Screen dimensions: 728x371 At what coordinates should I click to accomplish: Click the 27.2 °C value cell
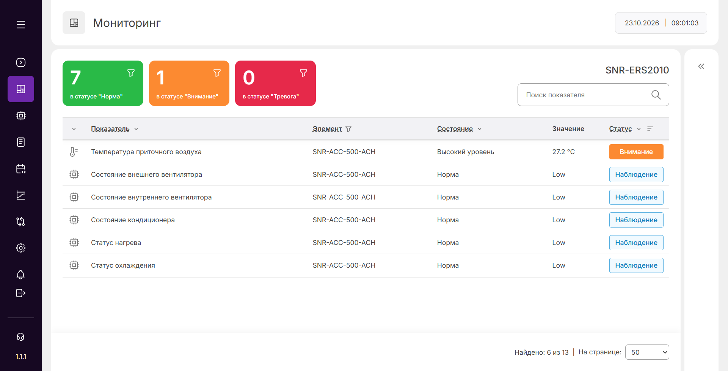(563, 152)
